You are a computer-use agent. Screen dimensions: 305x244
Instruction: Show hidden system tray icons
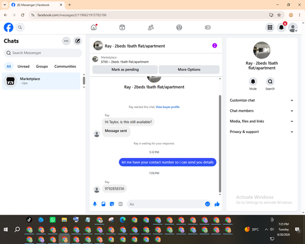click(266, 229)
